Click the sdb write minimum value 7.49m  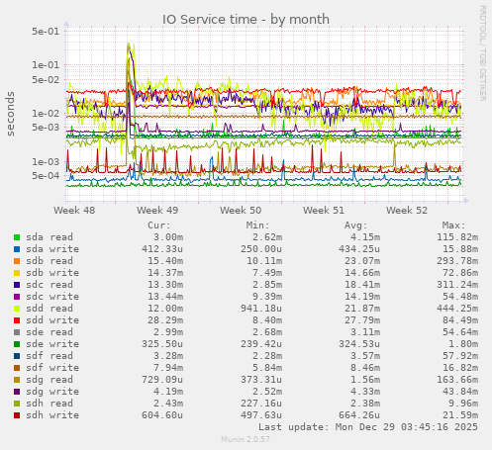tap(267, 273)
